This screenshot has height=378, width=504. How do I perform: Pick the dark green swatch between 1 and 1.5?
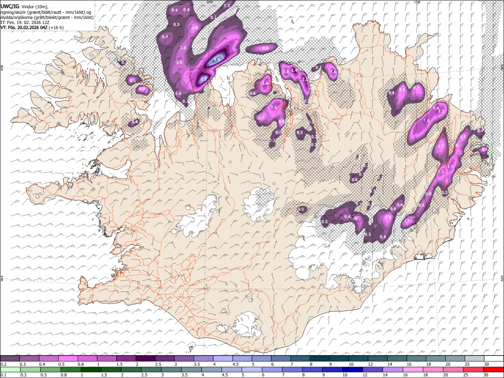(x=91, y=369)
